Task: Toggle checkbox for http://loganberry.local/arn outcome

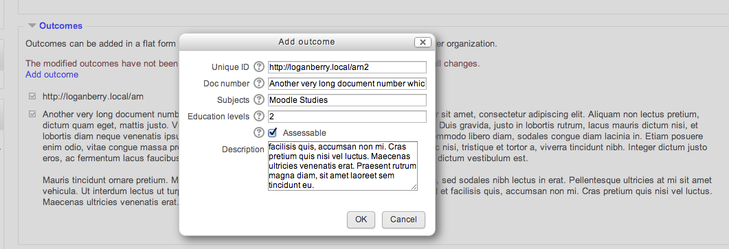Action: pyautogui.click(x=32, y=97)
